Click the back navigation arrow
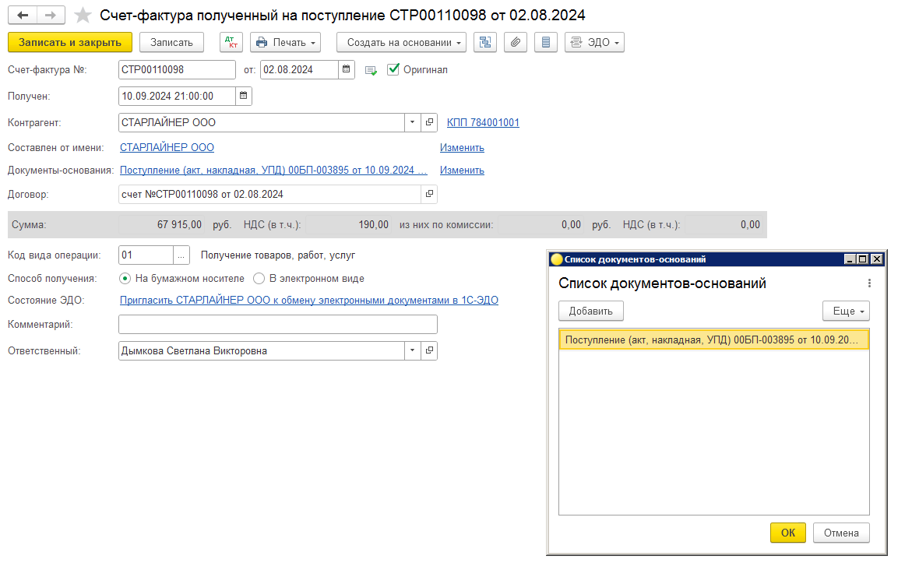Screen dimensions: 905x570 23,16
